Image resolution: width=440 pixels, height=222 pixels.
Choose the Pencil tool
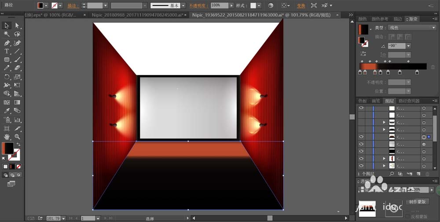pyautogui.click(x=7, y=68)
